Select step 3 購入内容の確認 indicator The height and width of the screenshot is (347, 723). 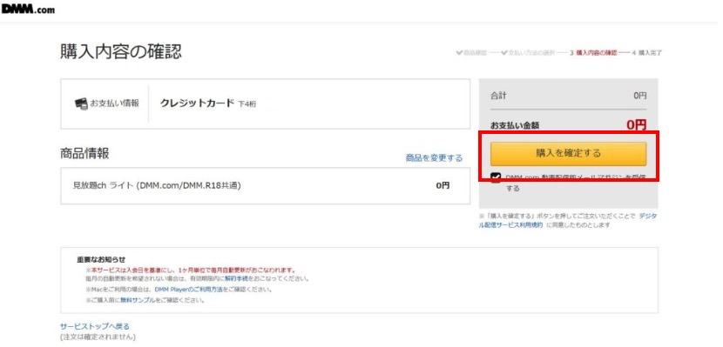[593, 53]
